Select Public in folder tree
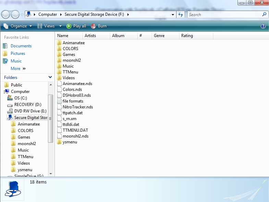The width and height of the screenshot is (269, 202). (x=16, y=85)
